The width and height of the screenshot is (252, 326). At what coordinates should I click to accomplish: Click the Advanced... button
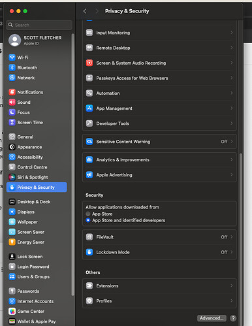point(212,318)
